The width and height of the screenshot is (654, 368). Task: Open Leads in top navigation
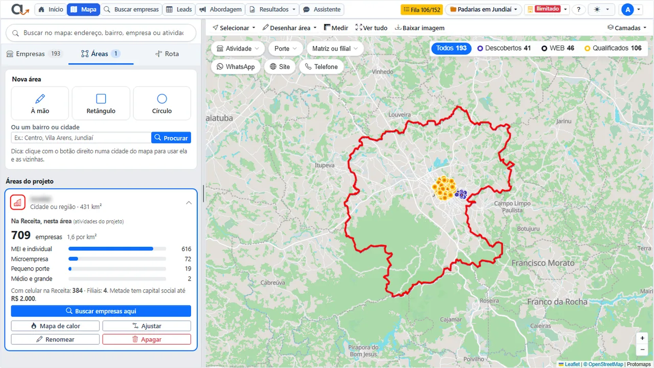point(179,10)
